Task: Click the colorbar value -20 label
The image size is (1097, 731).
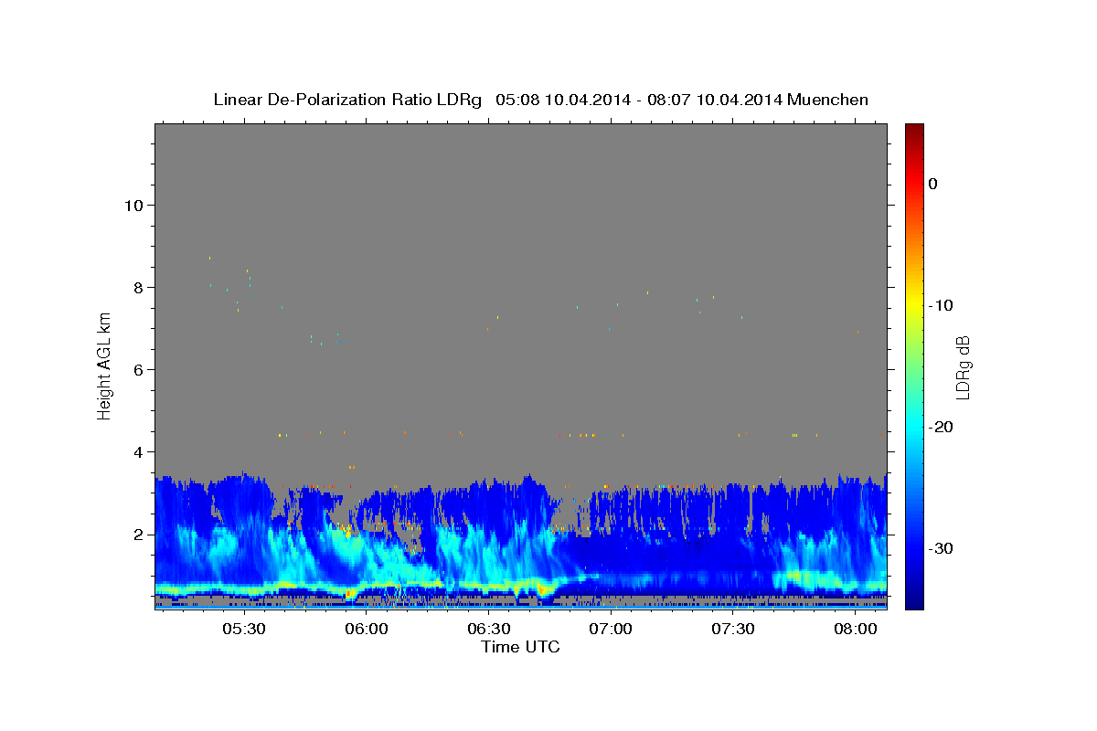Action: [941, 427]
